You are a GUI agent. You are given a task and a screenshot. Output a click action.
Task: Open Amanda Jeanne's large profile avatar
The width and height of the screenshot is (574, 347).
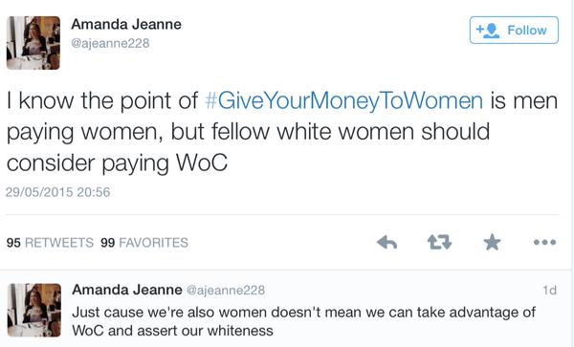[x=33, y=43]
